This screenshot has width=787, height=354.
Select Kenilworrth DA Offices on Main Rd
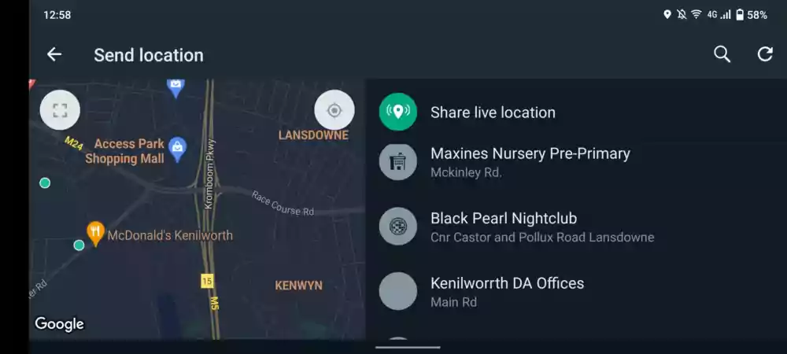pos(576,291)
